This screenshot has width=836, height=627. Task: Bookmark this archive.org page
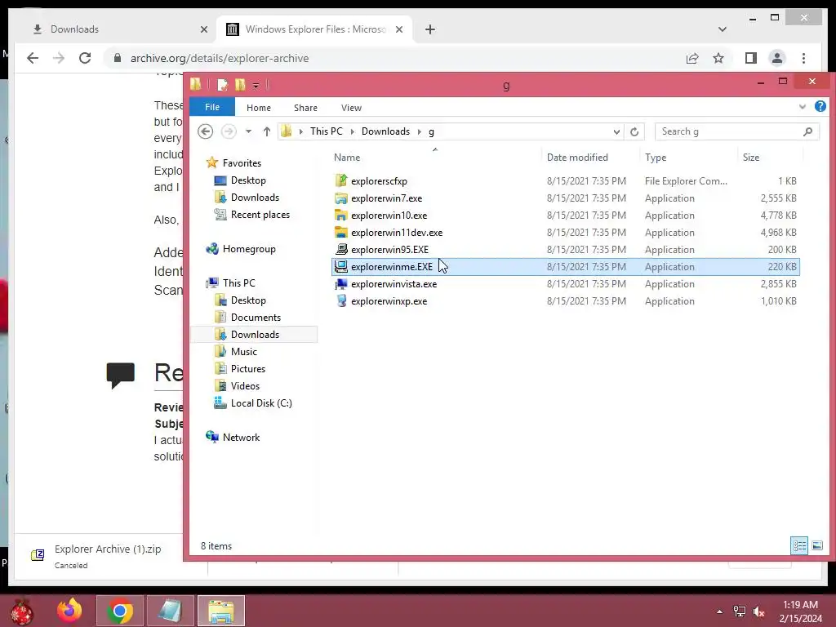(718, 58)
